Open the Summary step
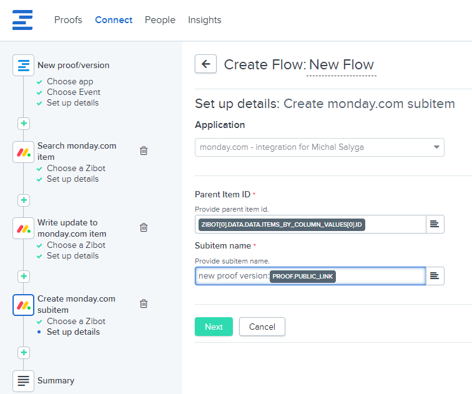 pyautogui.click(x=56, y=380)
